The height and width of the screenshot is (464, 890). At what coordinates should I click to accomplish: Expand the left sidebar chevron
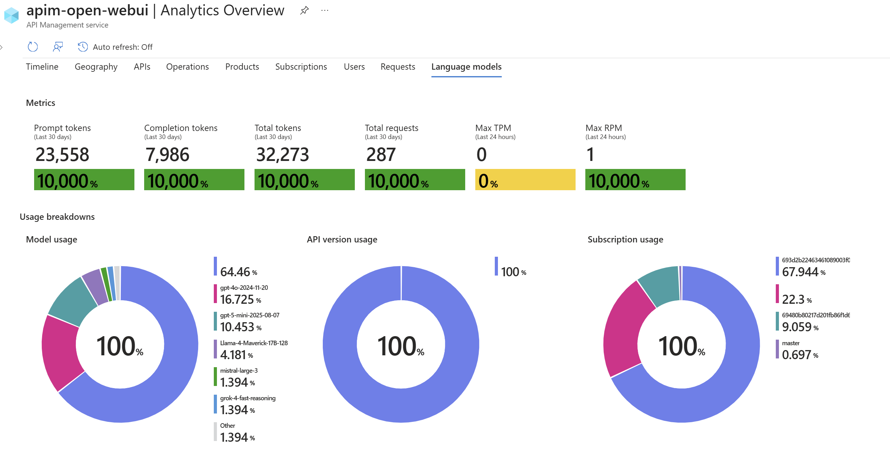[x=2, y=47]
